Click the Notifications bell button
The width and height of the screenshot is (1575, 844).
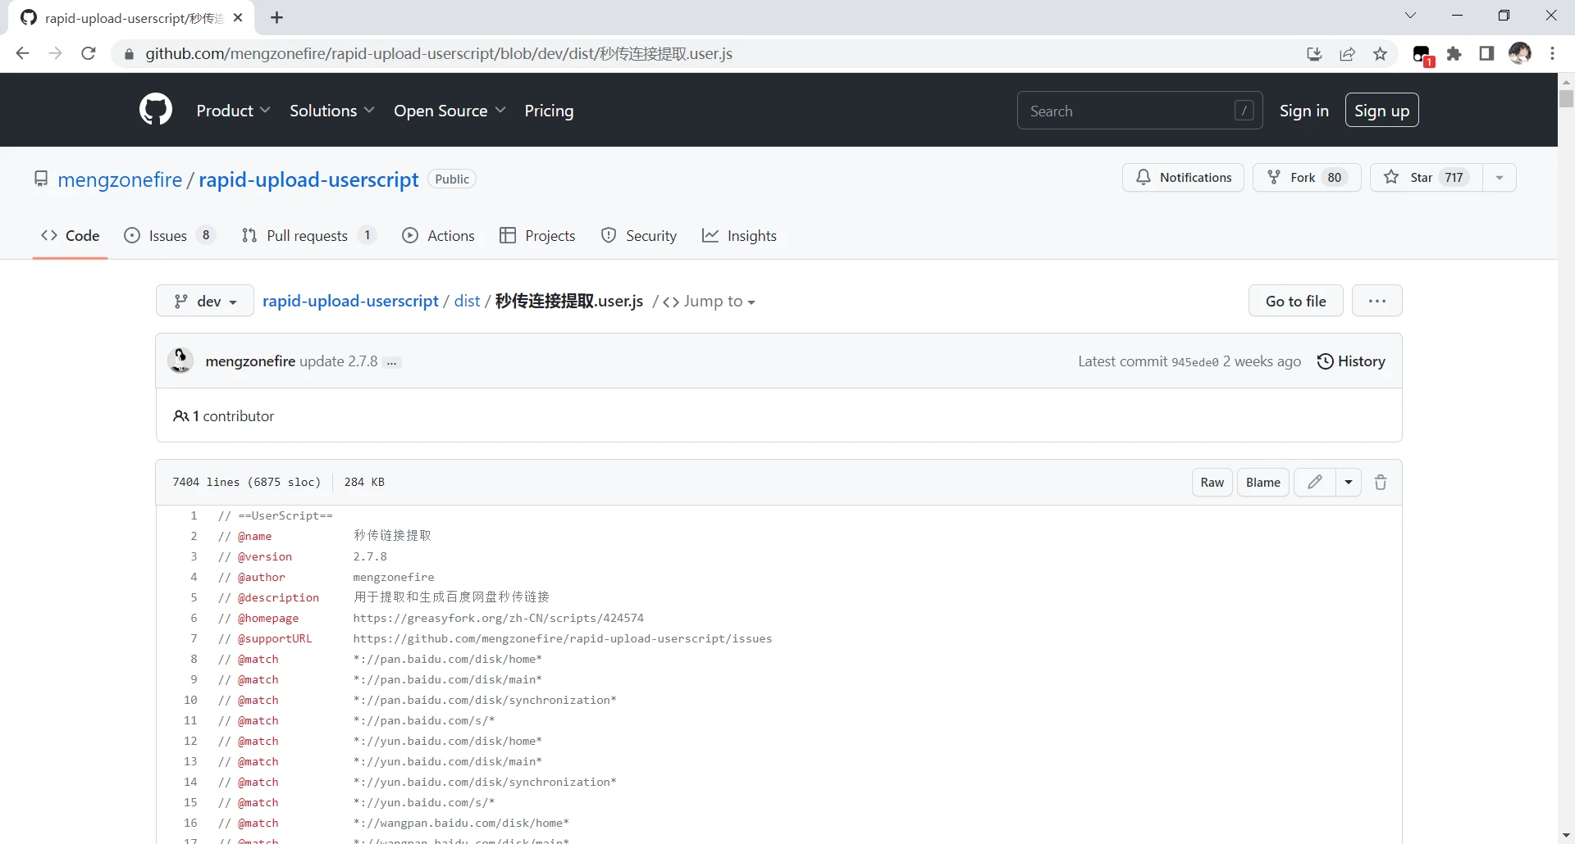pyautogui.click(x=1183, y=177)
